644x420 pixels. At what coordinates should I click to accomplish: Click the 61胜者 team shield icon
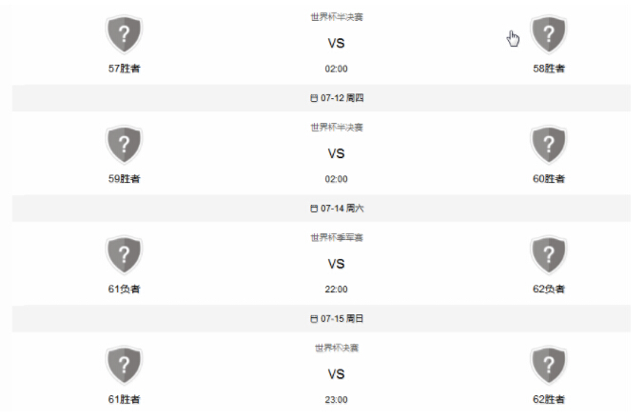tap(124, 365)
